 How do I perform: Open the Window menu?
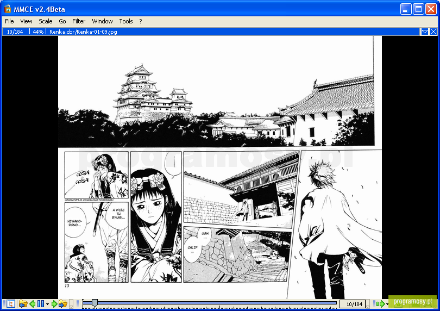[x=102, y=21]
